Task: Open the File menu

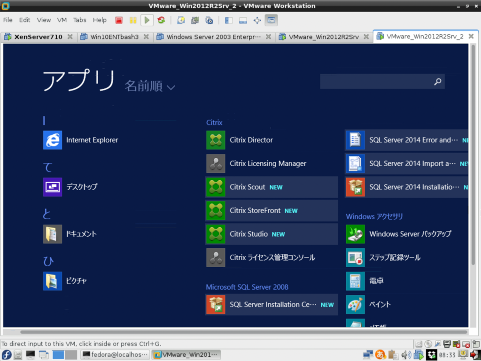Action: point(8,20)
